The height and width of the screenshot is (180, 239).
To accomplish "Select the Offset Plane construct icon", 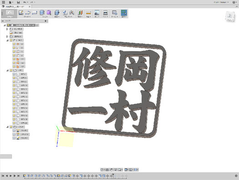I will 80,13.
